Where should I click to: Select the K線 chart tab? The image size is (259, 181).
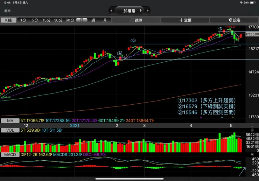[x=9, y=20]
